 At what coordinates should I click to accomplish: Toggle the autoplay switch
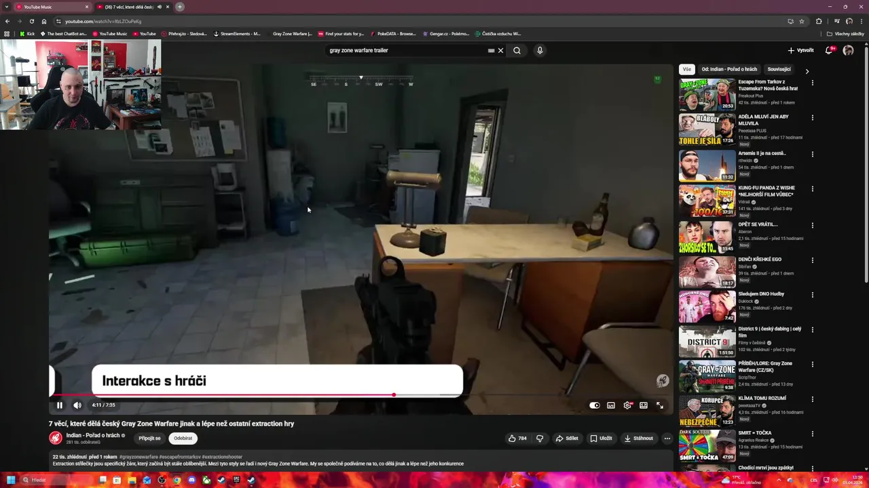coord(595,405)
